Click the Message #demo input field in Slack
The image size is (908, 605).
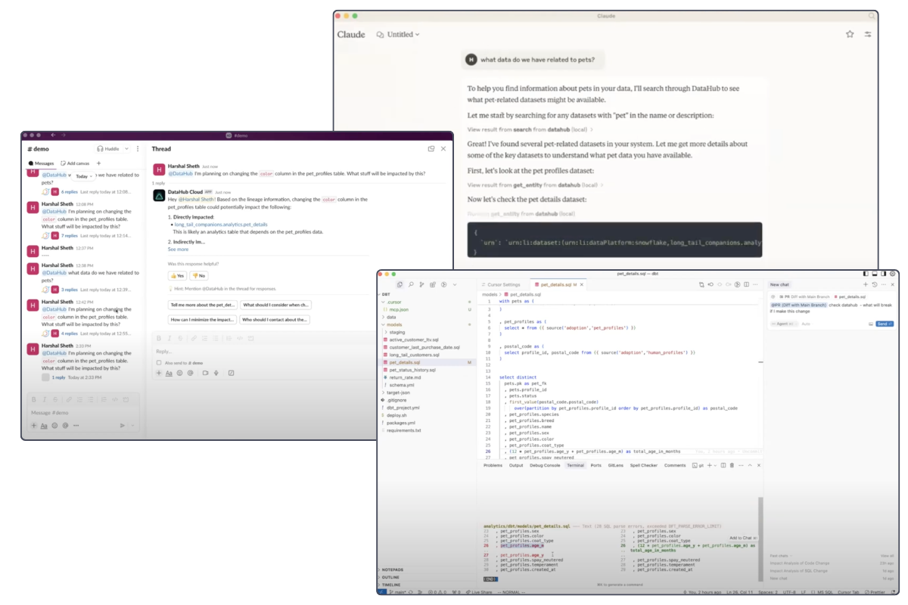(x=83, y=413)
